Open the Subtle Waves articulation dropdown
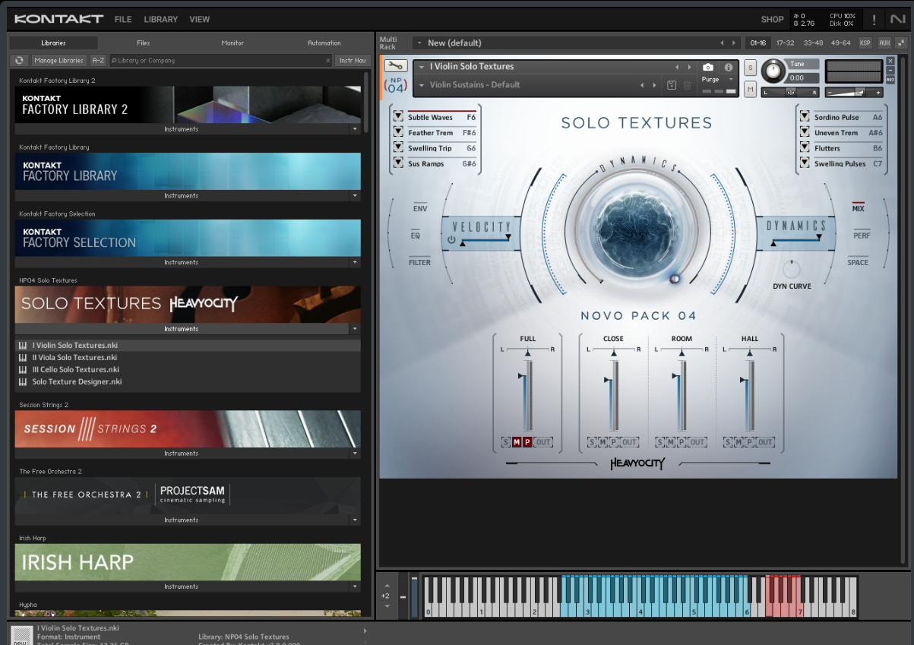Image resolution: width=914 pixels, height=645 pixels. coord(398,117)
